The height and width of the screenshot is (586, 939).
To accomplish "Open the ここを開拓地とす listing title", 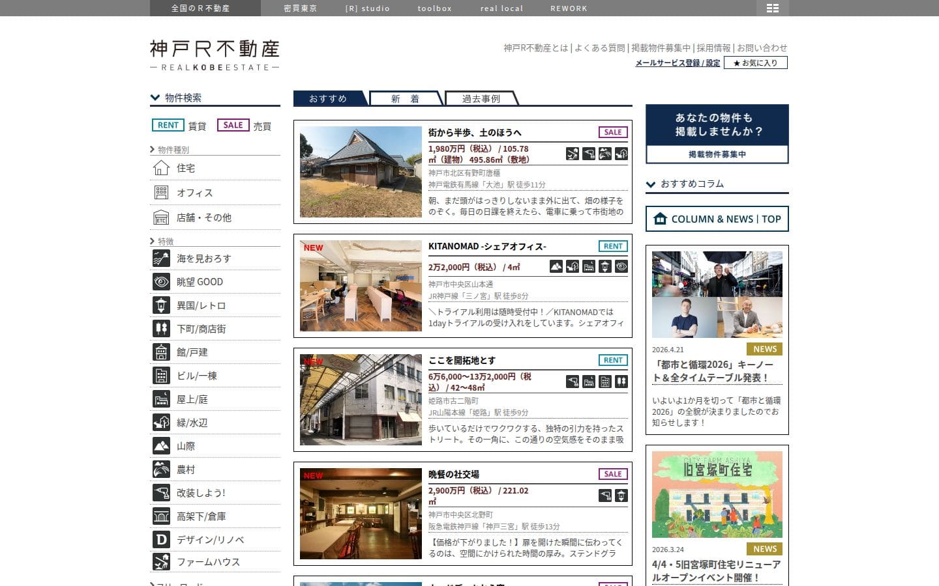I will click(x=462, y=360).
